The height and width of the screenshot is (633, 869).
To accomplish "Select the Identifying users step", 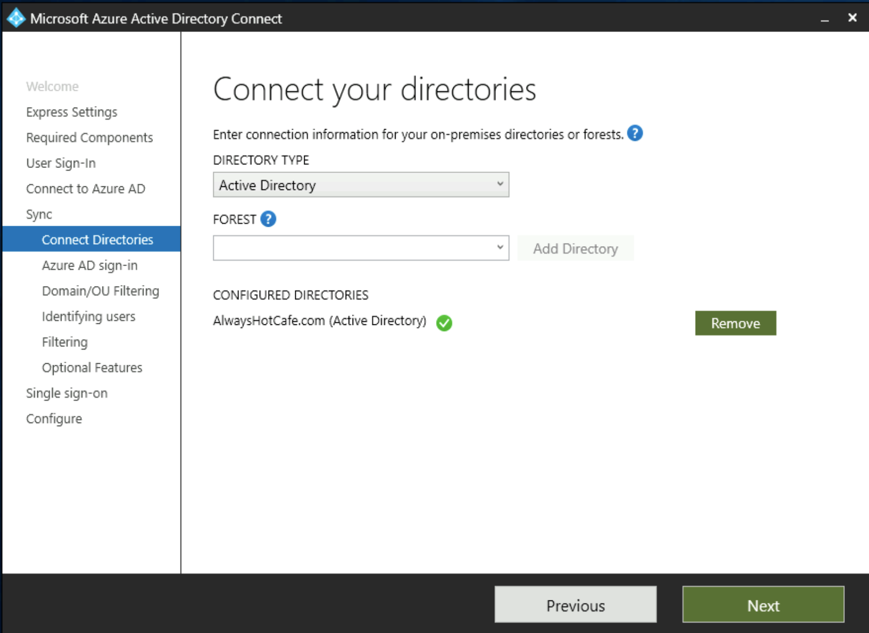I will [88, 316].
